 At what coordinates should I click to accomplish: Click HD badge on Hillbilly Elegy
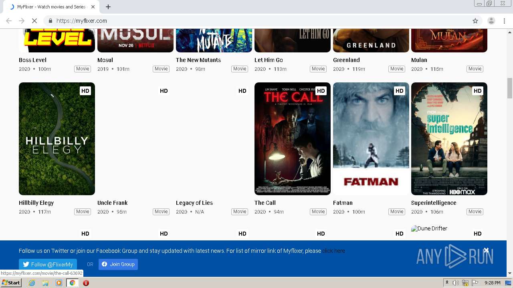[85, 91]
